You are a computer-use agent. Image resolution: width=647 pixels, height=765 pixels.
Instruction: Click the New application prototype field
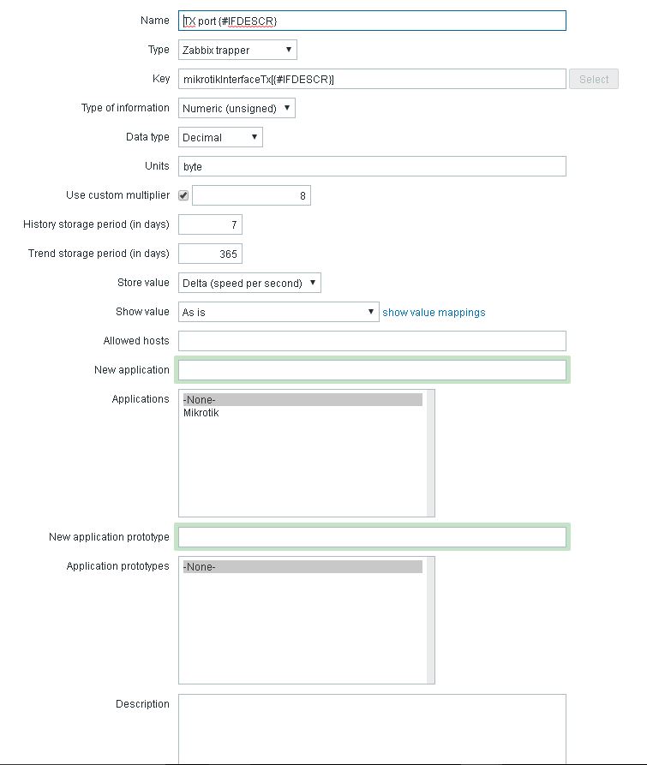tap(372, 537)
